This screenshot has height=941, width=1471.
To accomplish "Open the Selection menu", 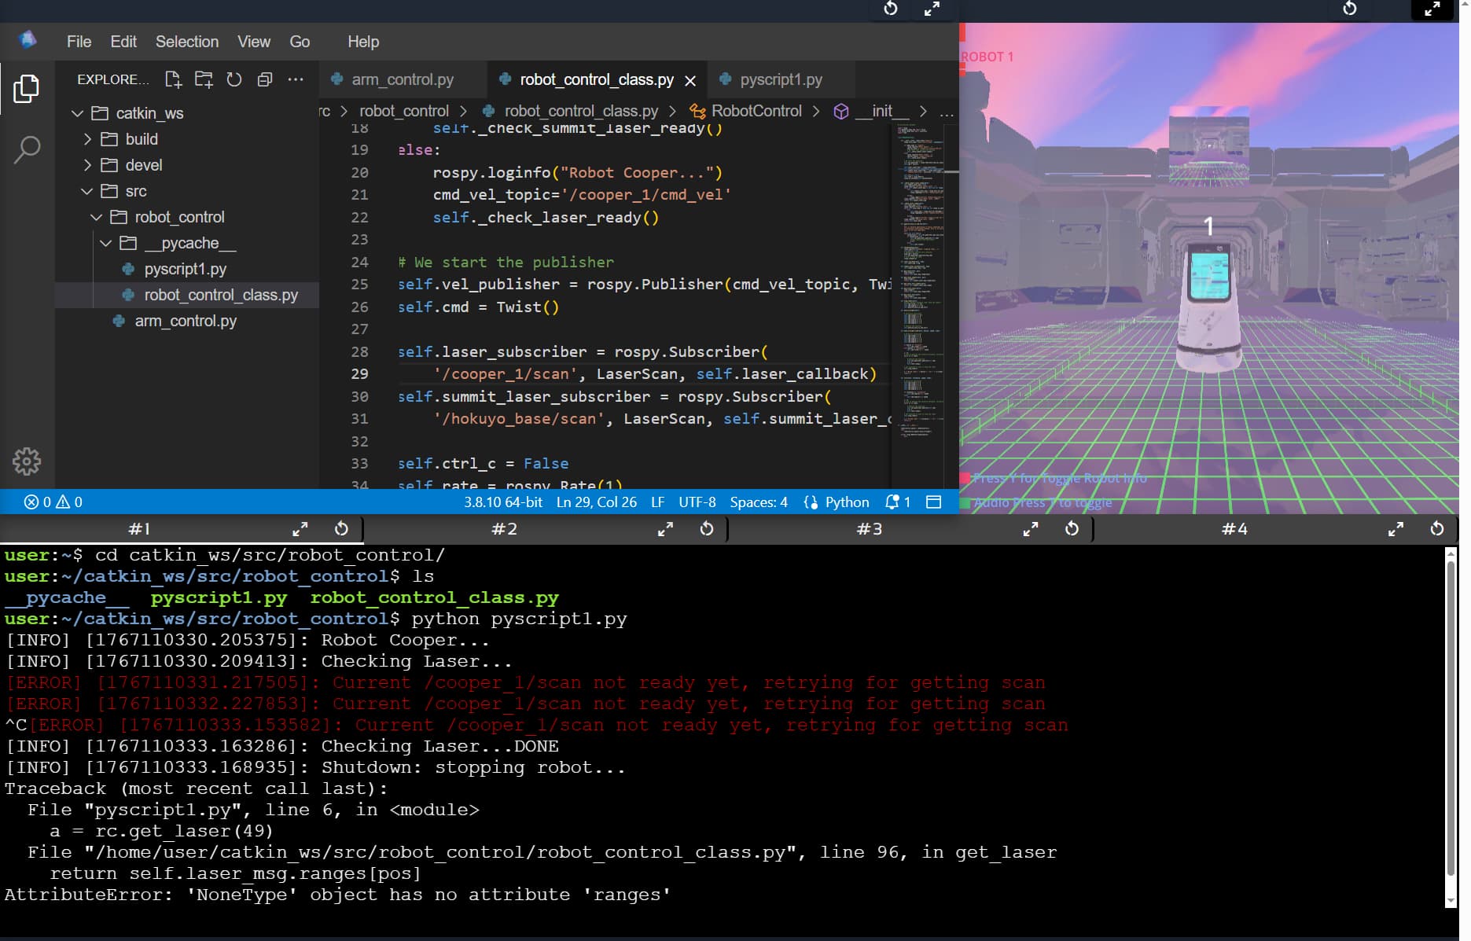I will tap(186, 42).
